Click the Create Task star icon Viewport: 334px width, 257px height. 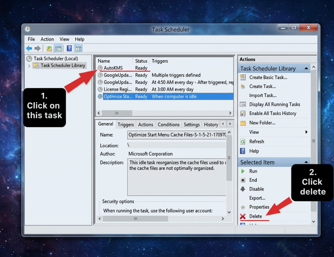[243, 86]
